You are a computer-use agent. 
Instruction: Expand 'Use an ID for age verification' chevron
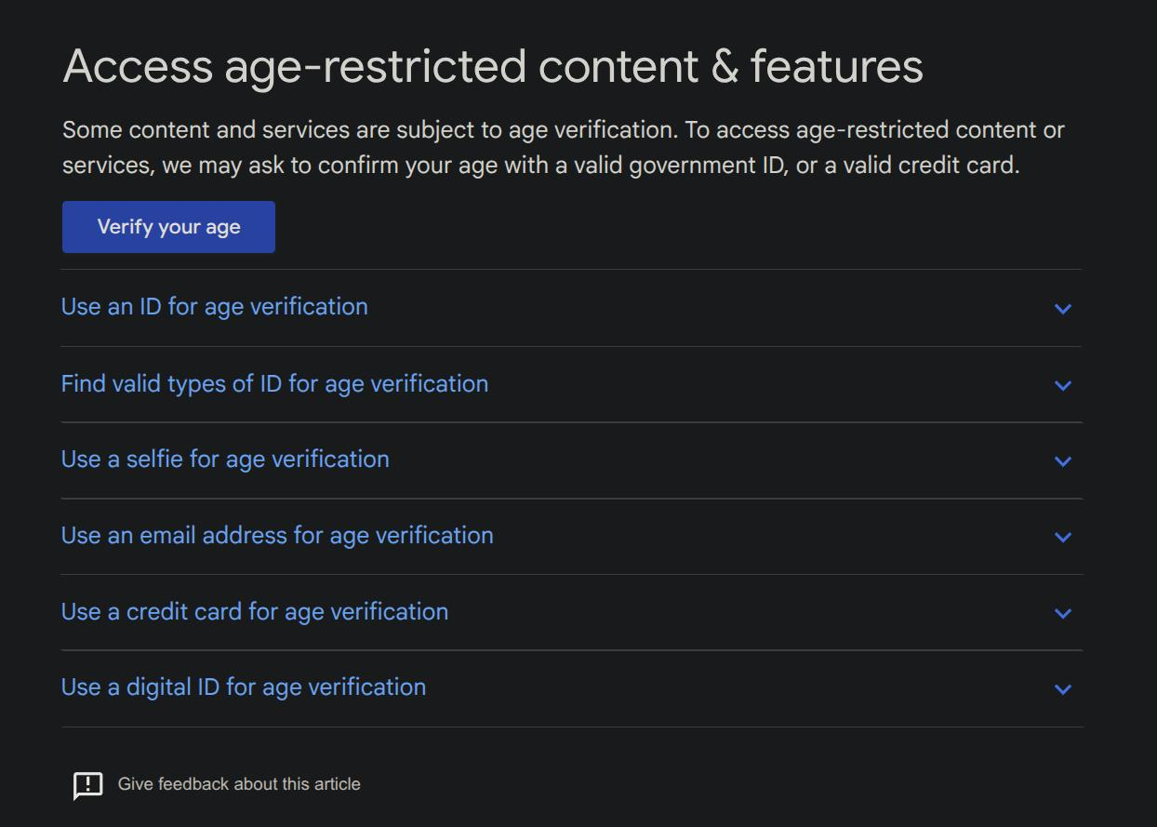[1062, 309]
